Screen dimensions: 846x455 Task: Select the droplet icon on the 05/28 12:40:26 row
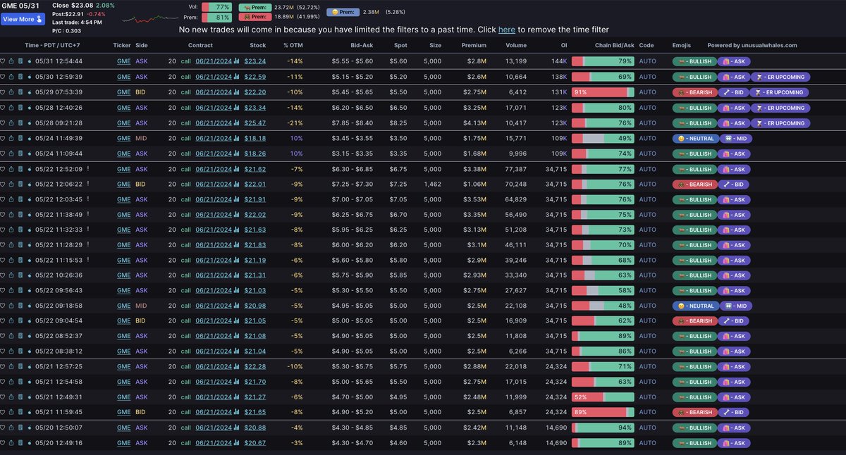point(30,108)
